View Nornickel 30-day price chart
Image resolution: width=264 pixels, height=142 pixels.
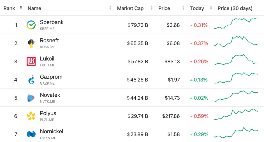pos(236,133)
